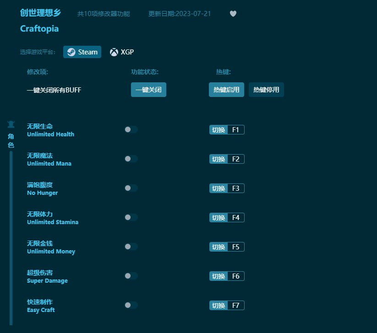Click 热键停用 to disable hotkeys
Viewport: 377px width, 333px height.
[x=266, y=90]
